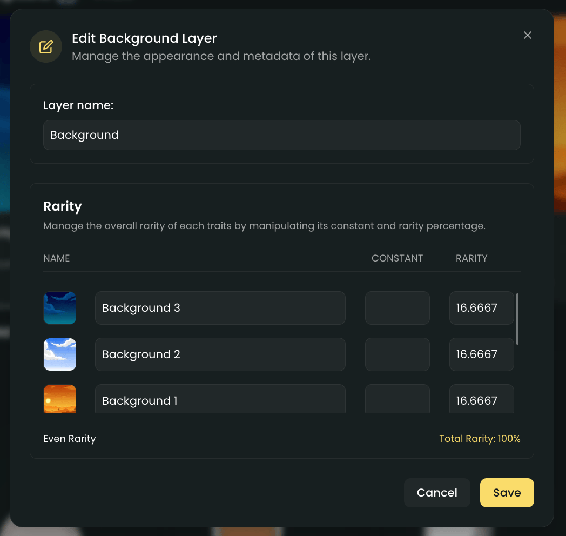Screen dimensions: 566x536
Task: Edit the Background 2 name field
Action: (220, 354)
